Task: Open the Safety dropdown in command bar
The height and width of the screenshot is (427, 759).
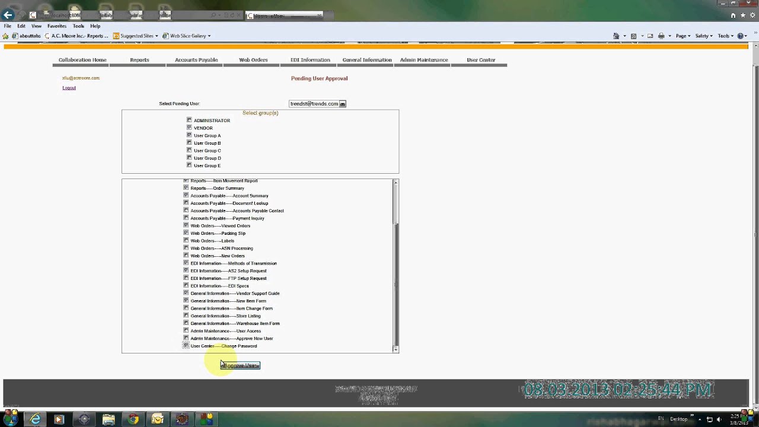Action: pyautogui.click(x=704, y=36)
